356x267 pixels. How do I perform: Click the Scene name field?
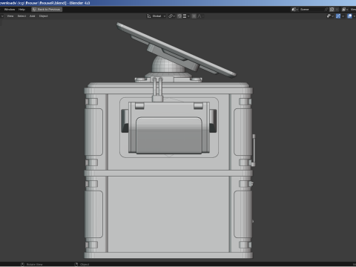[x=311, y=10]
